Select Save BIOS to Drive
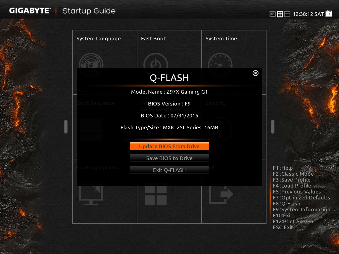Image resolution: width=339 pixels, height=254 pixels. point(169,158)
